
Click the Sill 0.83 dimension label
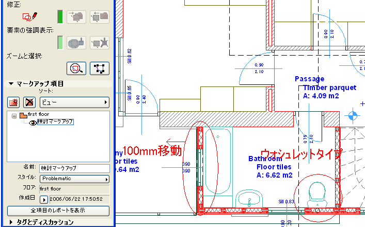pyautogui.click(x=286, y=201)
